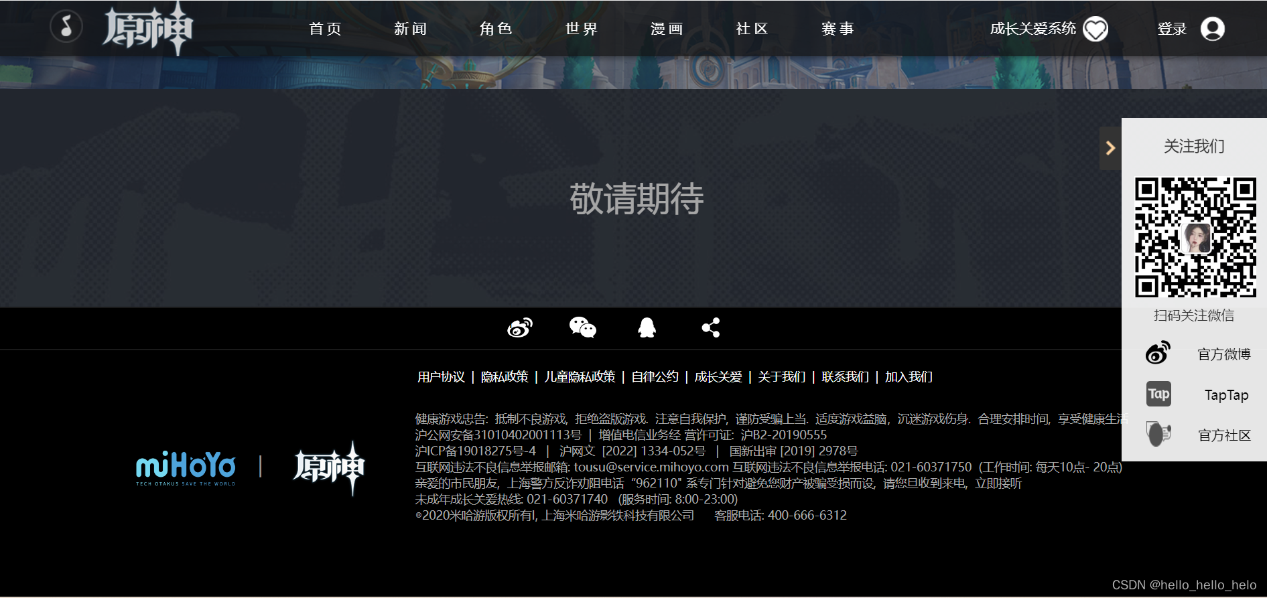The width and height of the screenshot is (1267, 598).
Task: Open the 角色 nav item
Action: tap(496, 29)
